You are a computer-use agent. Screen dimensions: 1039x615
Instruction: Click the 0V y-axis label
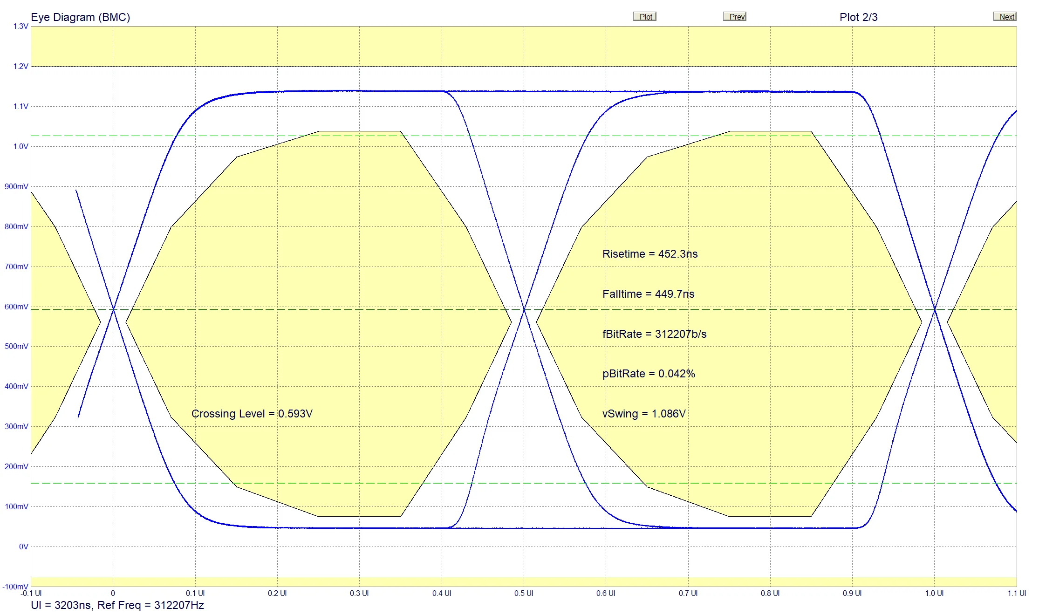point(23,547)
